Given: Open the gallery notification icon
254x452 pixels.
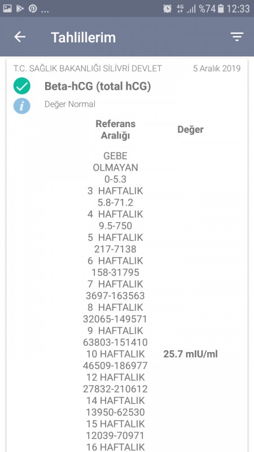Looking at the screenshot, I should tap(7, 8).
